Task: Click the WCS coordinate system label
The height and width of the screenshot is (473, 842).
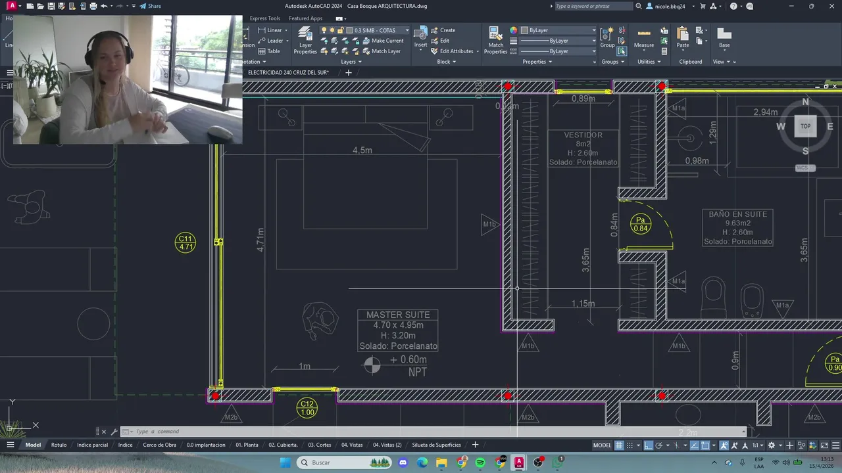Action: tap(805, 168)
